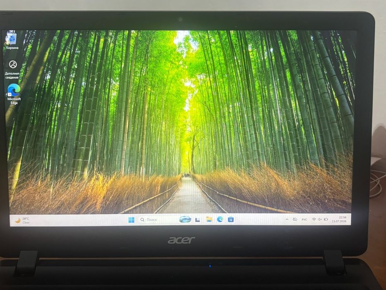Open the clock and date 22:56
Viewport: 386px width, 290px height.
pyautogui.click(x=339, y=219)
